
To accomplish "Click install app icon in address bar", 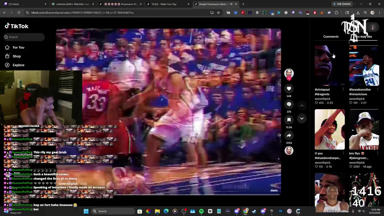I will click(x=212, y=13).
